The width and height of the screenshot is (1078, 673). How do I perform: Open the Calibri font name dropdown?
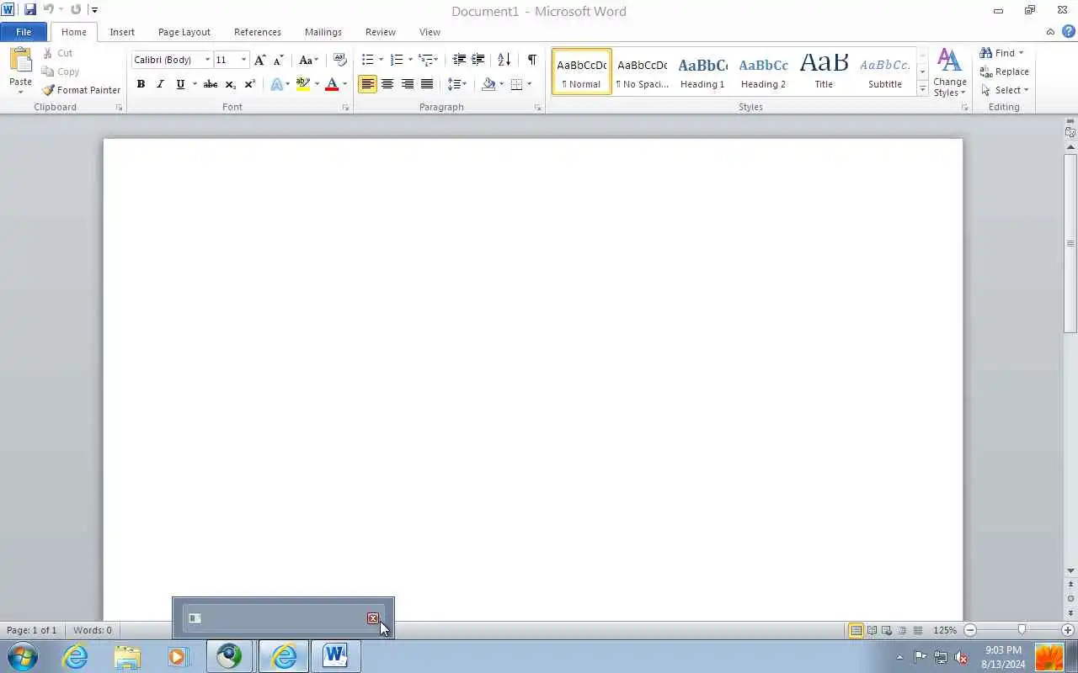[x=207, y=60]
